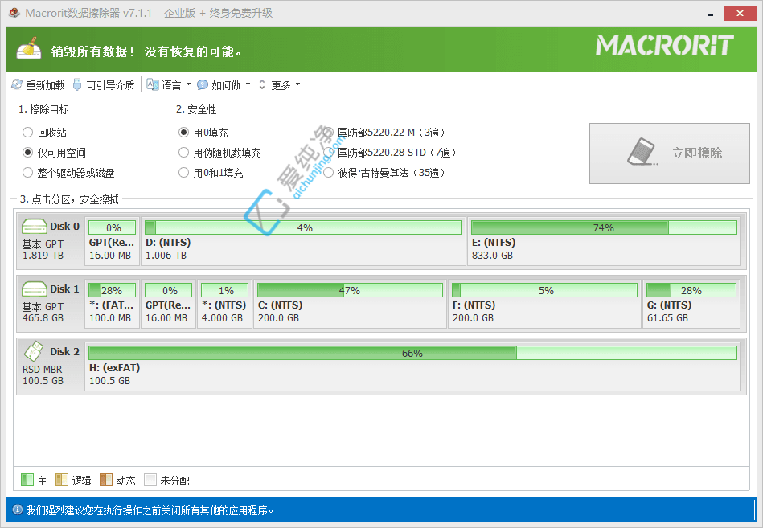Image resolution: width=763 pixels, height=528 pixels.
Task: Click the 重新加载 reload icon
Action: [17, 85]
